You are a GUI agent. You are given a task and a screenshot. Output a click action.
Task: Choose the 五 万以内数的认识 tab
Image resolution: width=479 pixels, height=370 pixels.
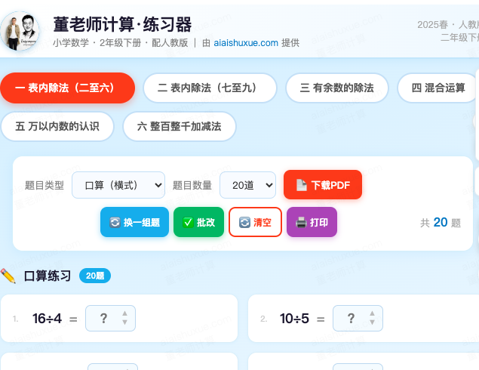click(x=57, y=126)
